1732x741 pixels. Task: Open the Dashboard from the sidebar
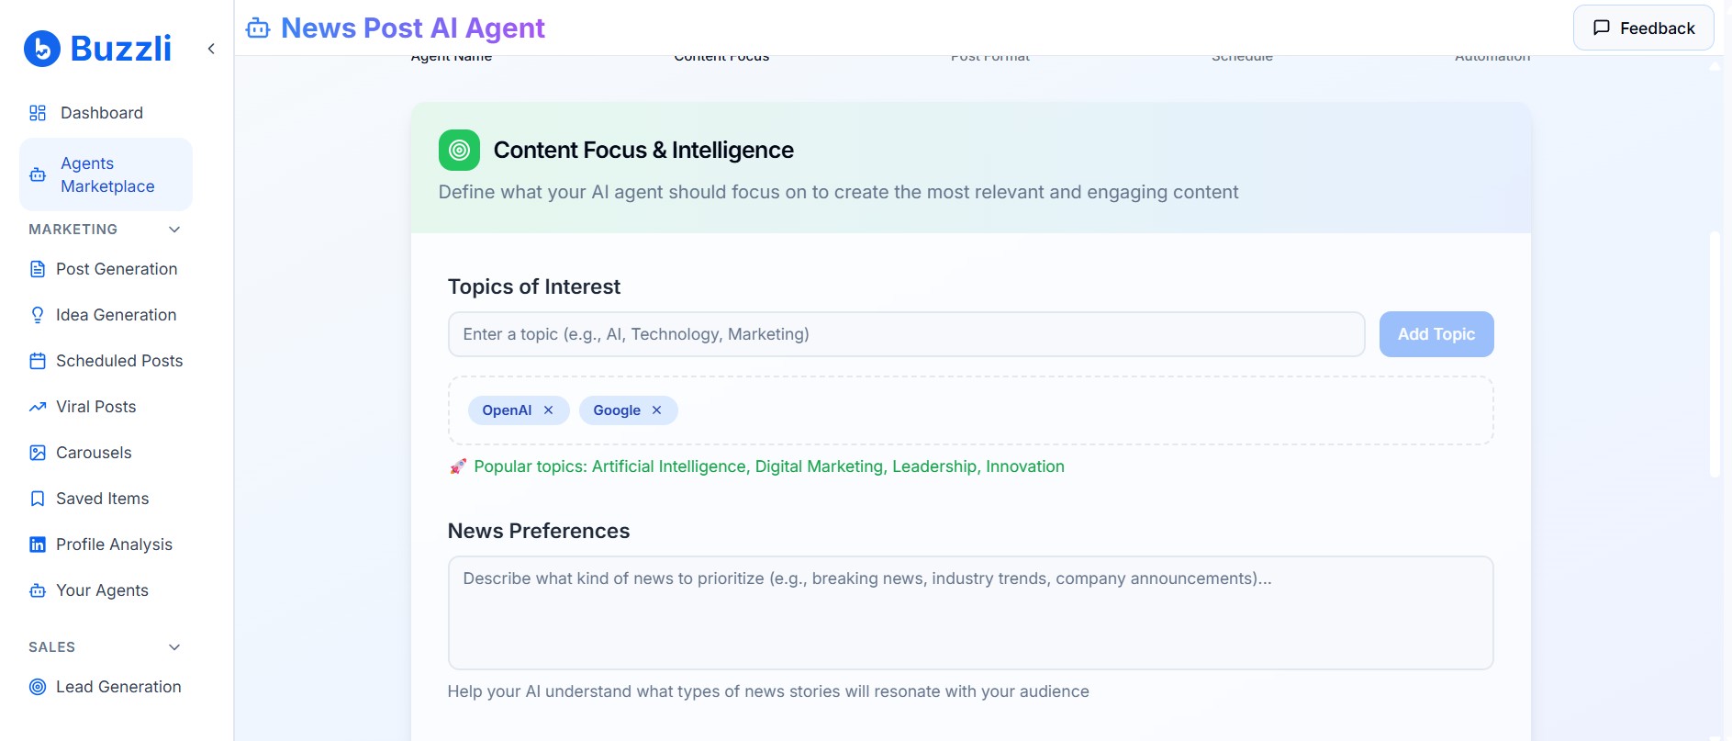(101, 112)
